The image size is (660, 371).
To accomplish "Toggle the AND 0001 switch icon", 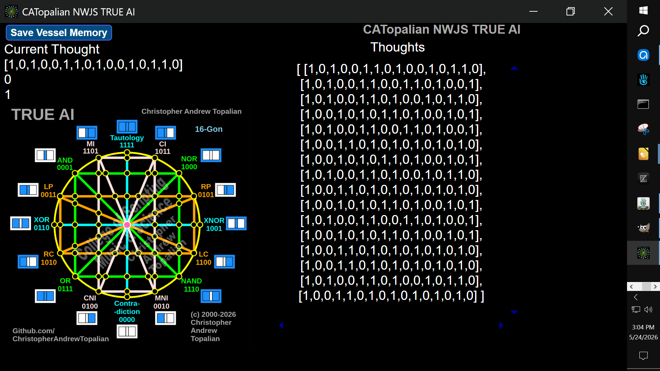I will pos(45,155).
